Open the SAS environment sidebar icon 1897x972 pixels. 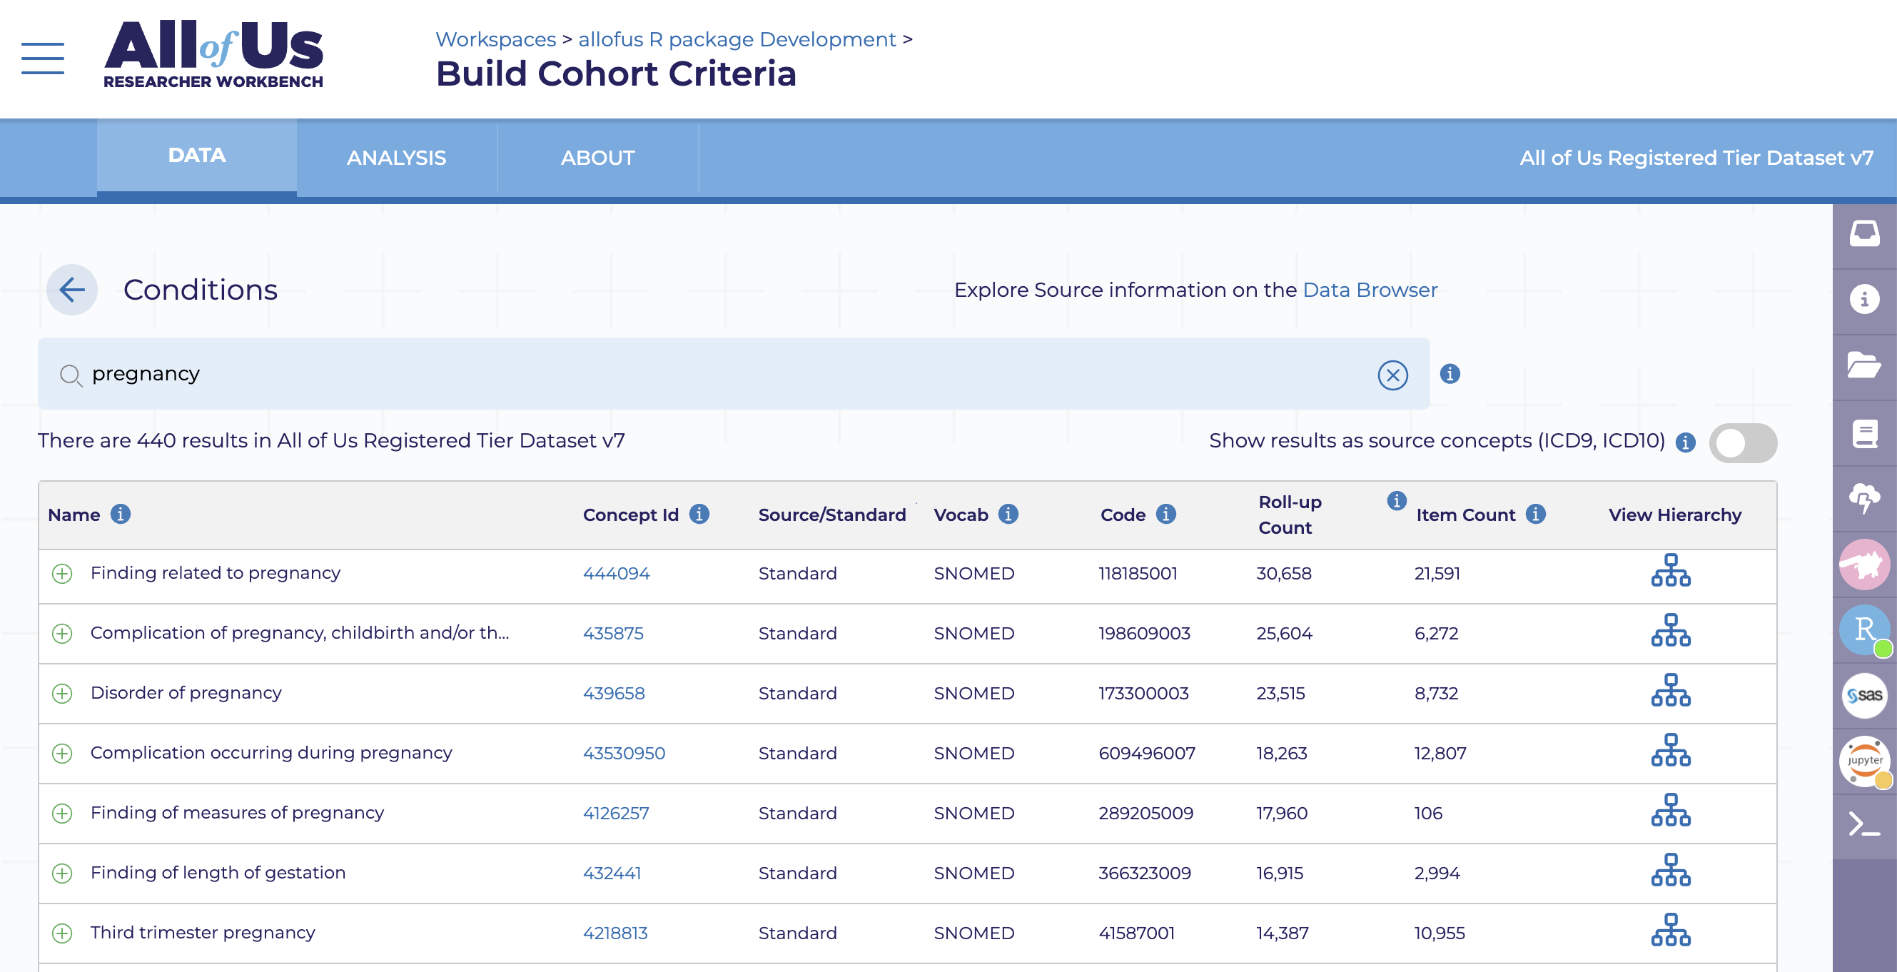tap(1863, 695)
